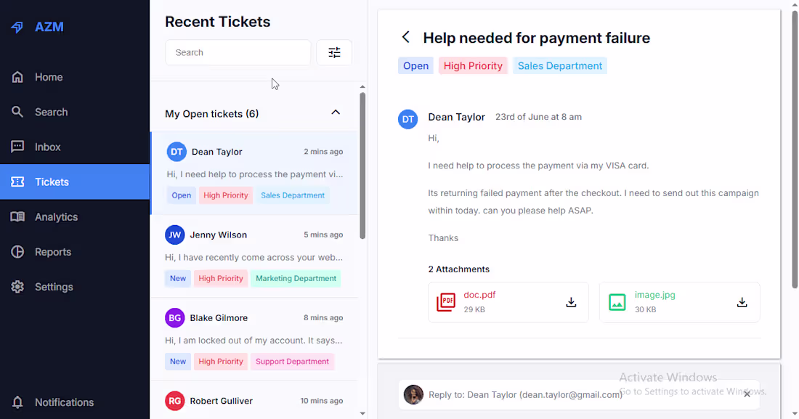This screenshot has width=799, height=419.
Task: Download the image.jpg attachment
Action: tap(742, 302)
